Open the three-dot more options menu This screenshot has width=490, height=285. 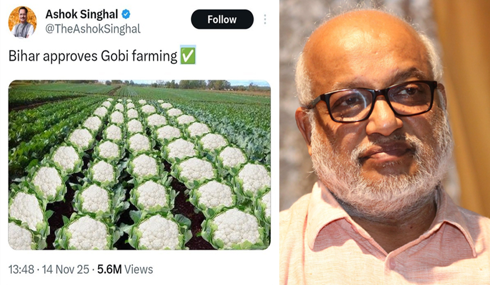[x=265, y=20]
